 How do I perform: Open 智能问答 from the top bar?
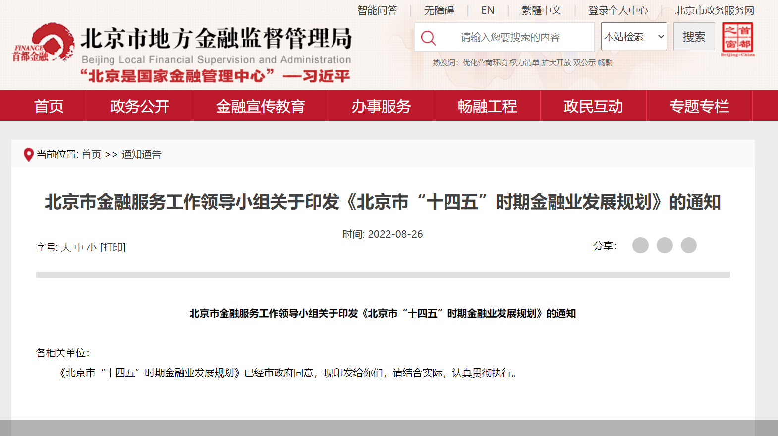pyautogui.click(x=377, y=10)
